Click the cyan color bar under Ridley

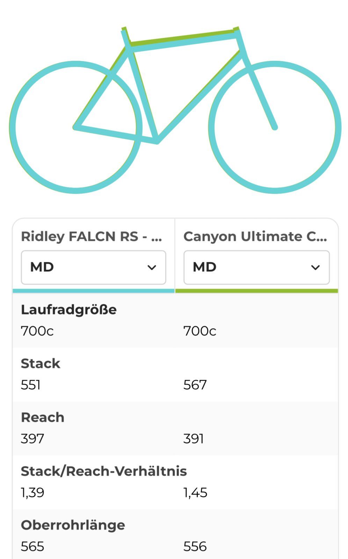[x=93, y=291]
